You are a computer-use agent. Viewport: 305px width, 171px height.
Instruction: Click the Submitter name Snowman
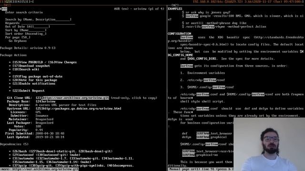[42, 116]
